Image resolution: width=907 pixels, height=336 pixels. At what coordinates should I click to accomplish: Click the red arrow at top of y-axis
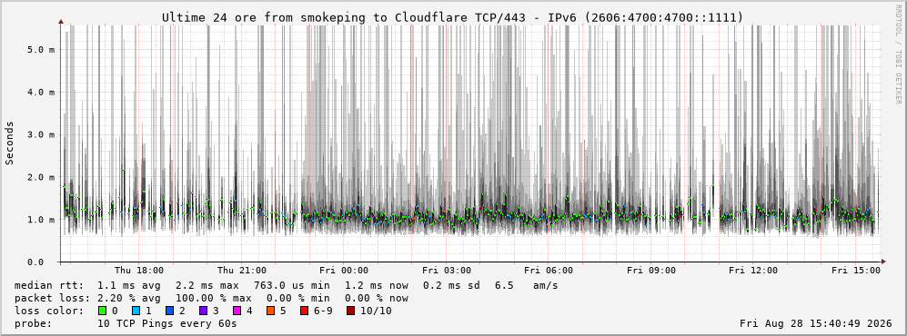[61, 22]
